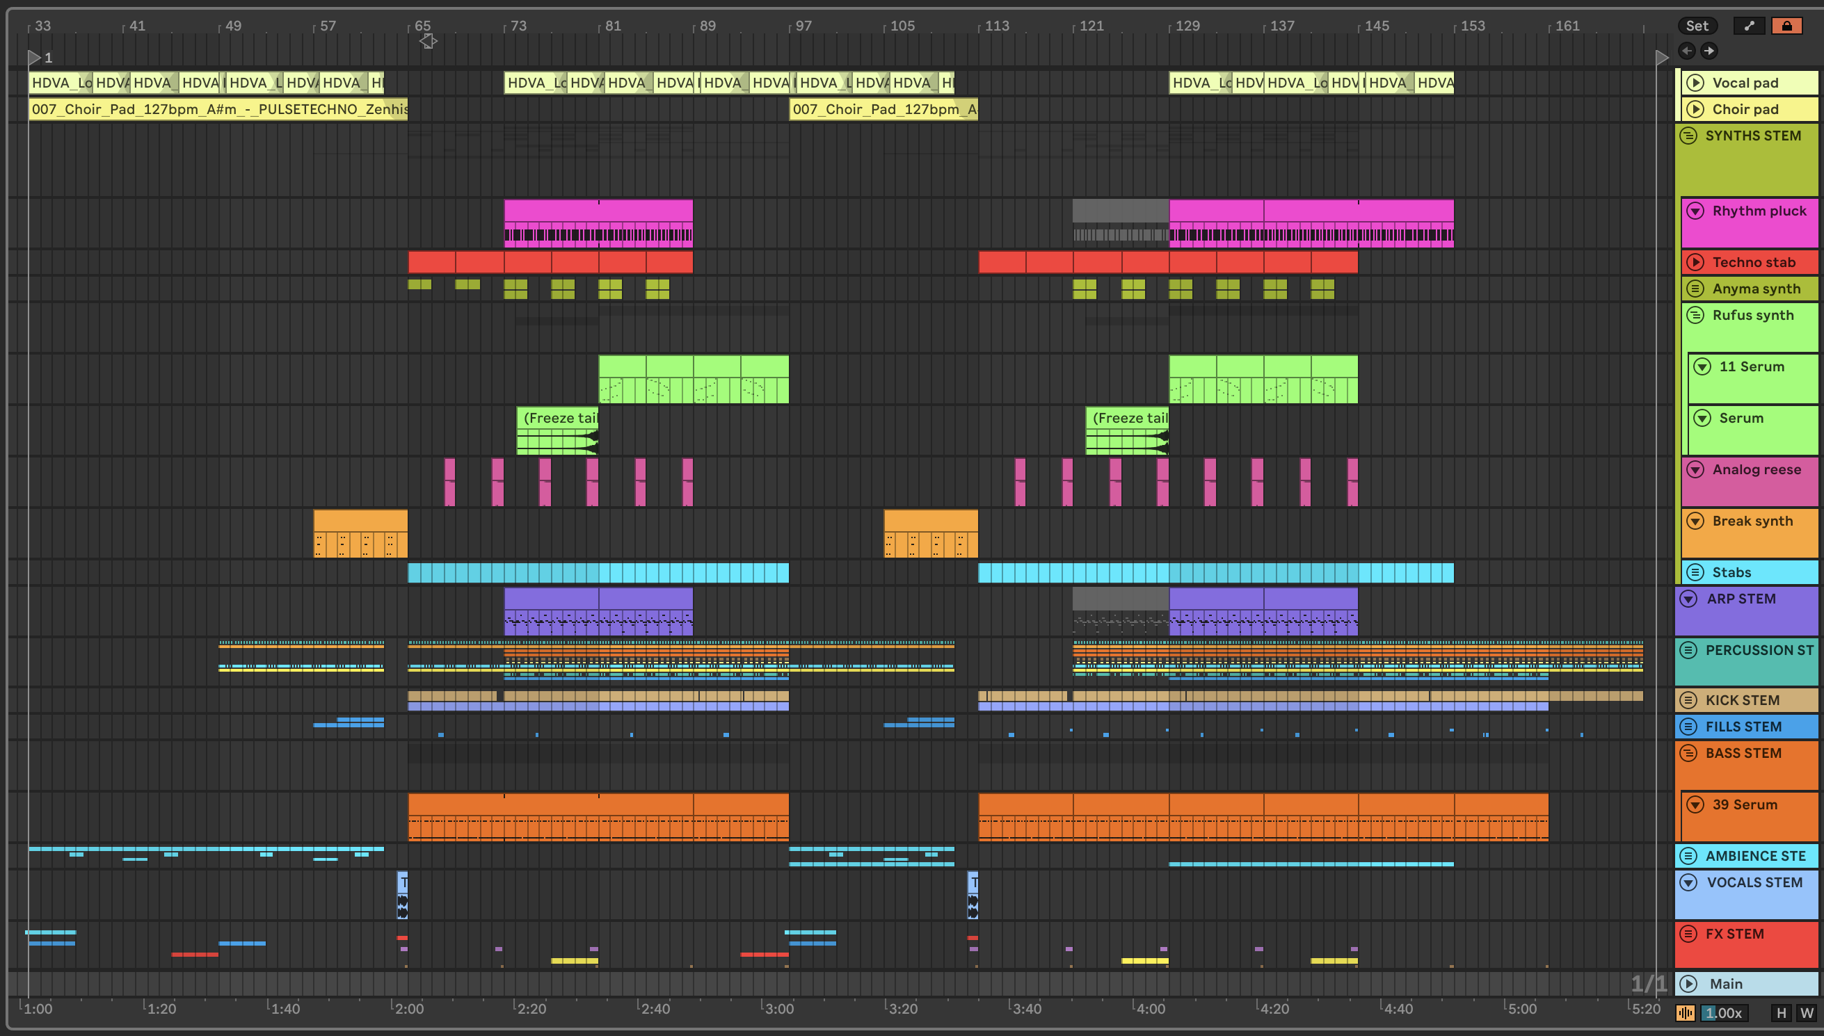Click Vocal pad track play icon
The image size is (1824, 1036).
1695,83
